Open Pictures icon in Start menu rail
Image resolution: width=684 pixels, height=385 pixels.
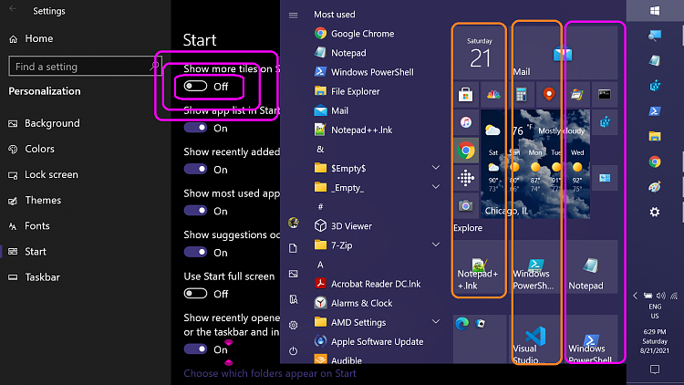293,274
